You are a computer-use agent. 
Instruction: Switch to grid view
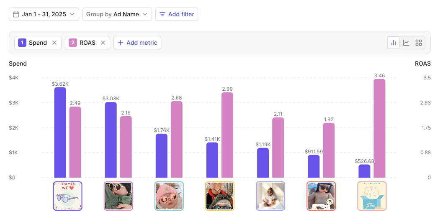419,43
